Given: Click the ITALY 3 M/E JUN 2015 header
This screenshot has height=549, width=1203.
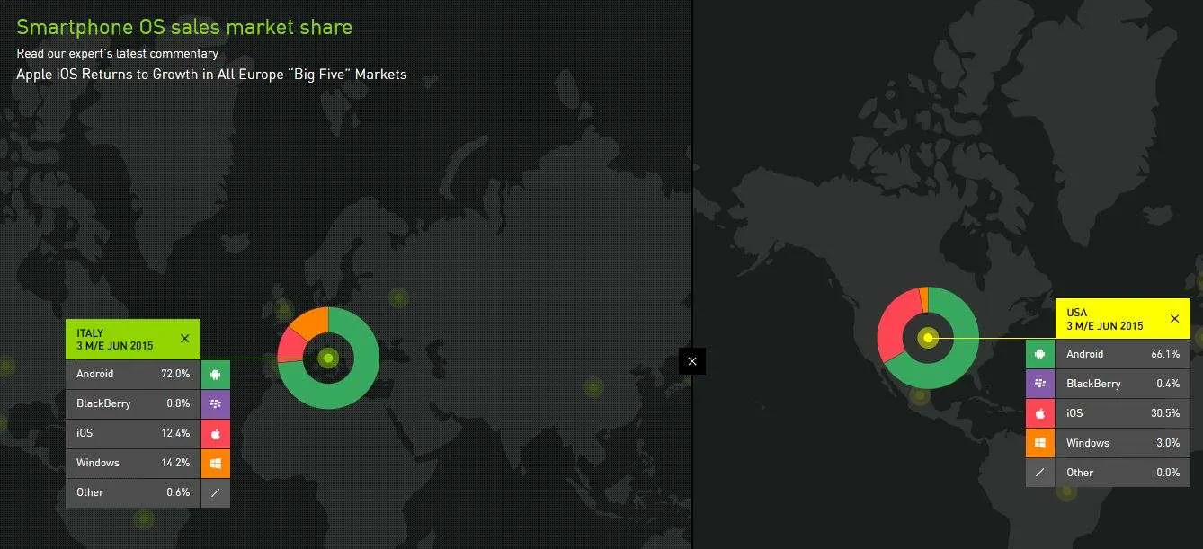Looking at the screenshot, I should pyautogui.click(x=133, y=339).
